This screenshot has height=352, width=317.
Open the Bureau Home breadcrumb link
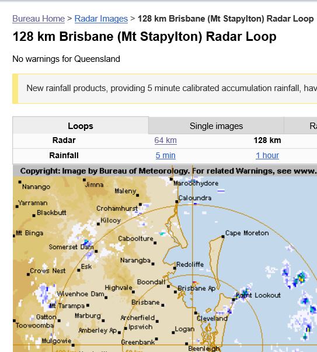(x=39, y=19)
